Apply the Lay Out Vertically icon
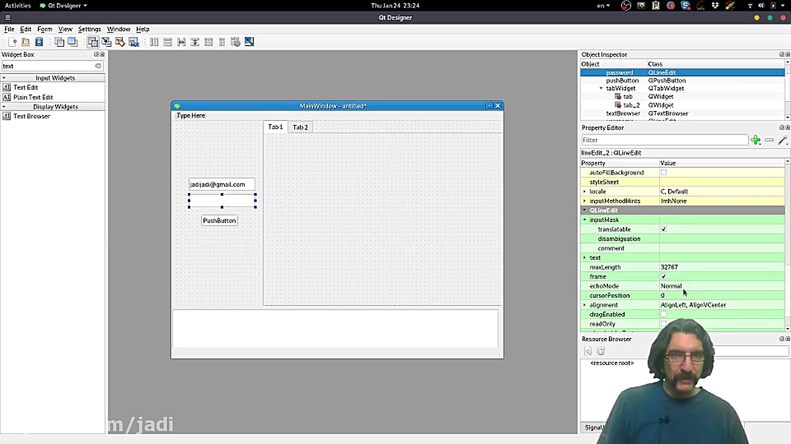This screenshot has height=444, width=791. pos(167,42)
